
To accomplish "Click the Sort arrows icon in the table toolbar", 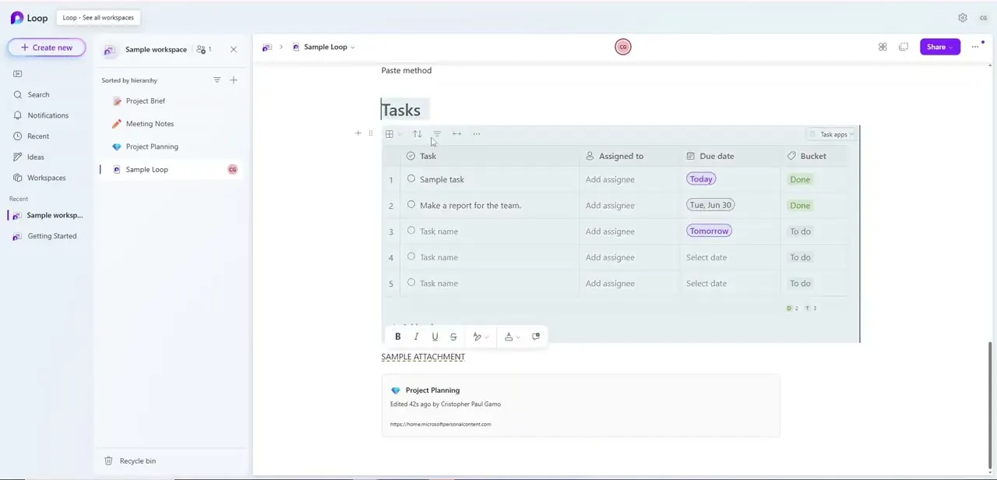I will 417,134.
